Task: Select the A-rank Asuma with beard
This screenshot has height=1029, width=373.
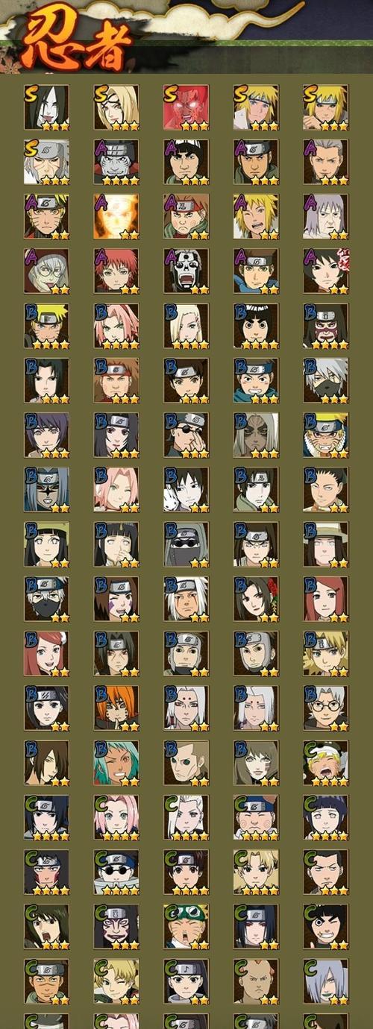Action: pyautogui.click(x=256, y=162)
